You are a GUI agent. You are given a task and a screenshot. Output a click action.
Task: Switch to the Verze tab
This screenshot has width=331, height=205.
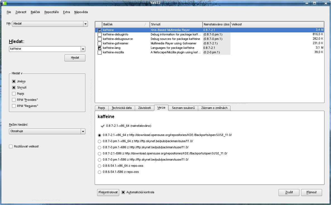[x=161, y=108]
